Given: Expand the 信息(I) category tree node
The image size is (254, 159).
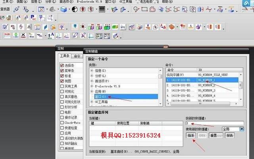Looking at the screenshot, I should pyautogui.click(x=92, y=71).
